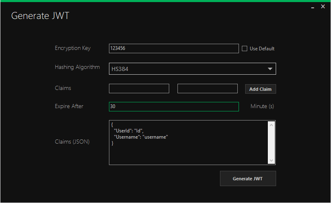Click the Add Claim button
331x203 pixels.
click(x=260, y=89)
